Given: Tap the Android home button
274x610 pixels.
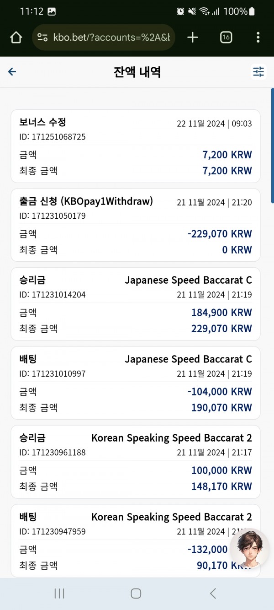Looking at the screenshot, I should pyautogui.click(x=136, y=594).
